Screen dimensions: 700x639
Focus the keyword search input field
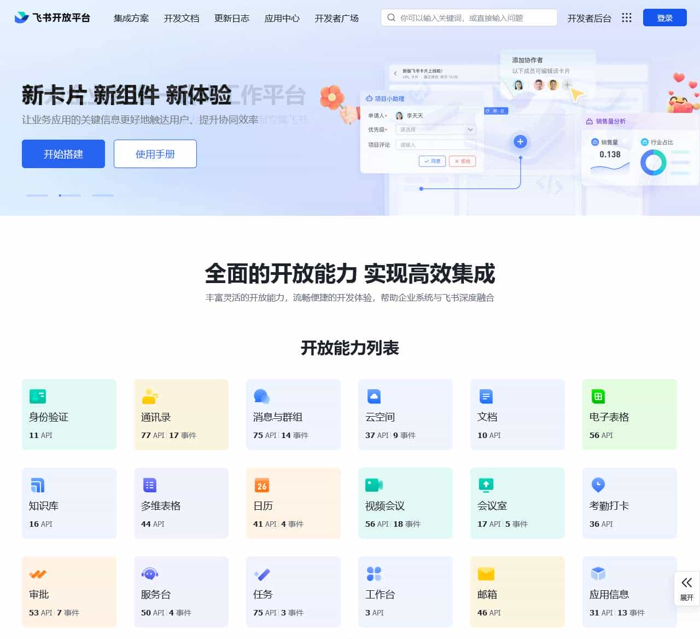(x=469, y=18)
